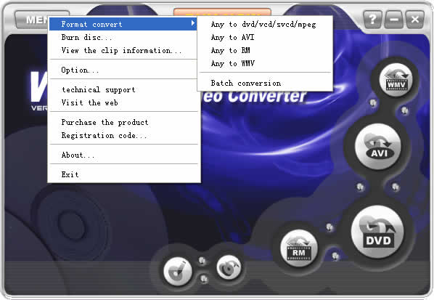Select Purchase the product
The image size is (434, 300).
pos(123,123)
